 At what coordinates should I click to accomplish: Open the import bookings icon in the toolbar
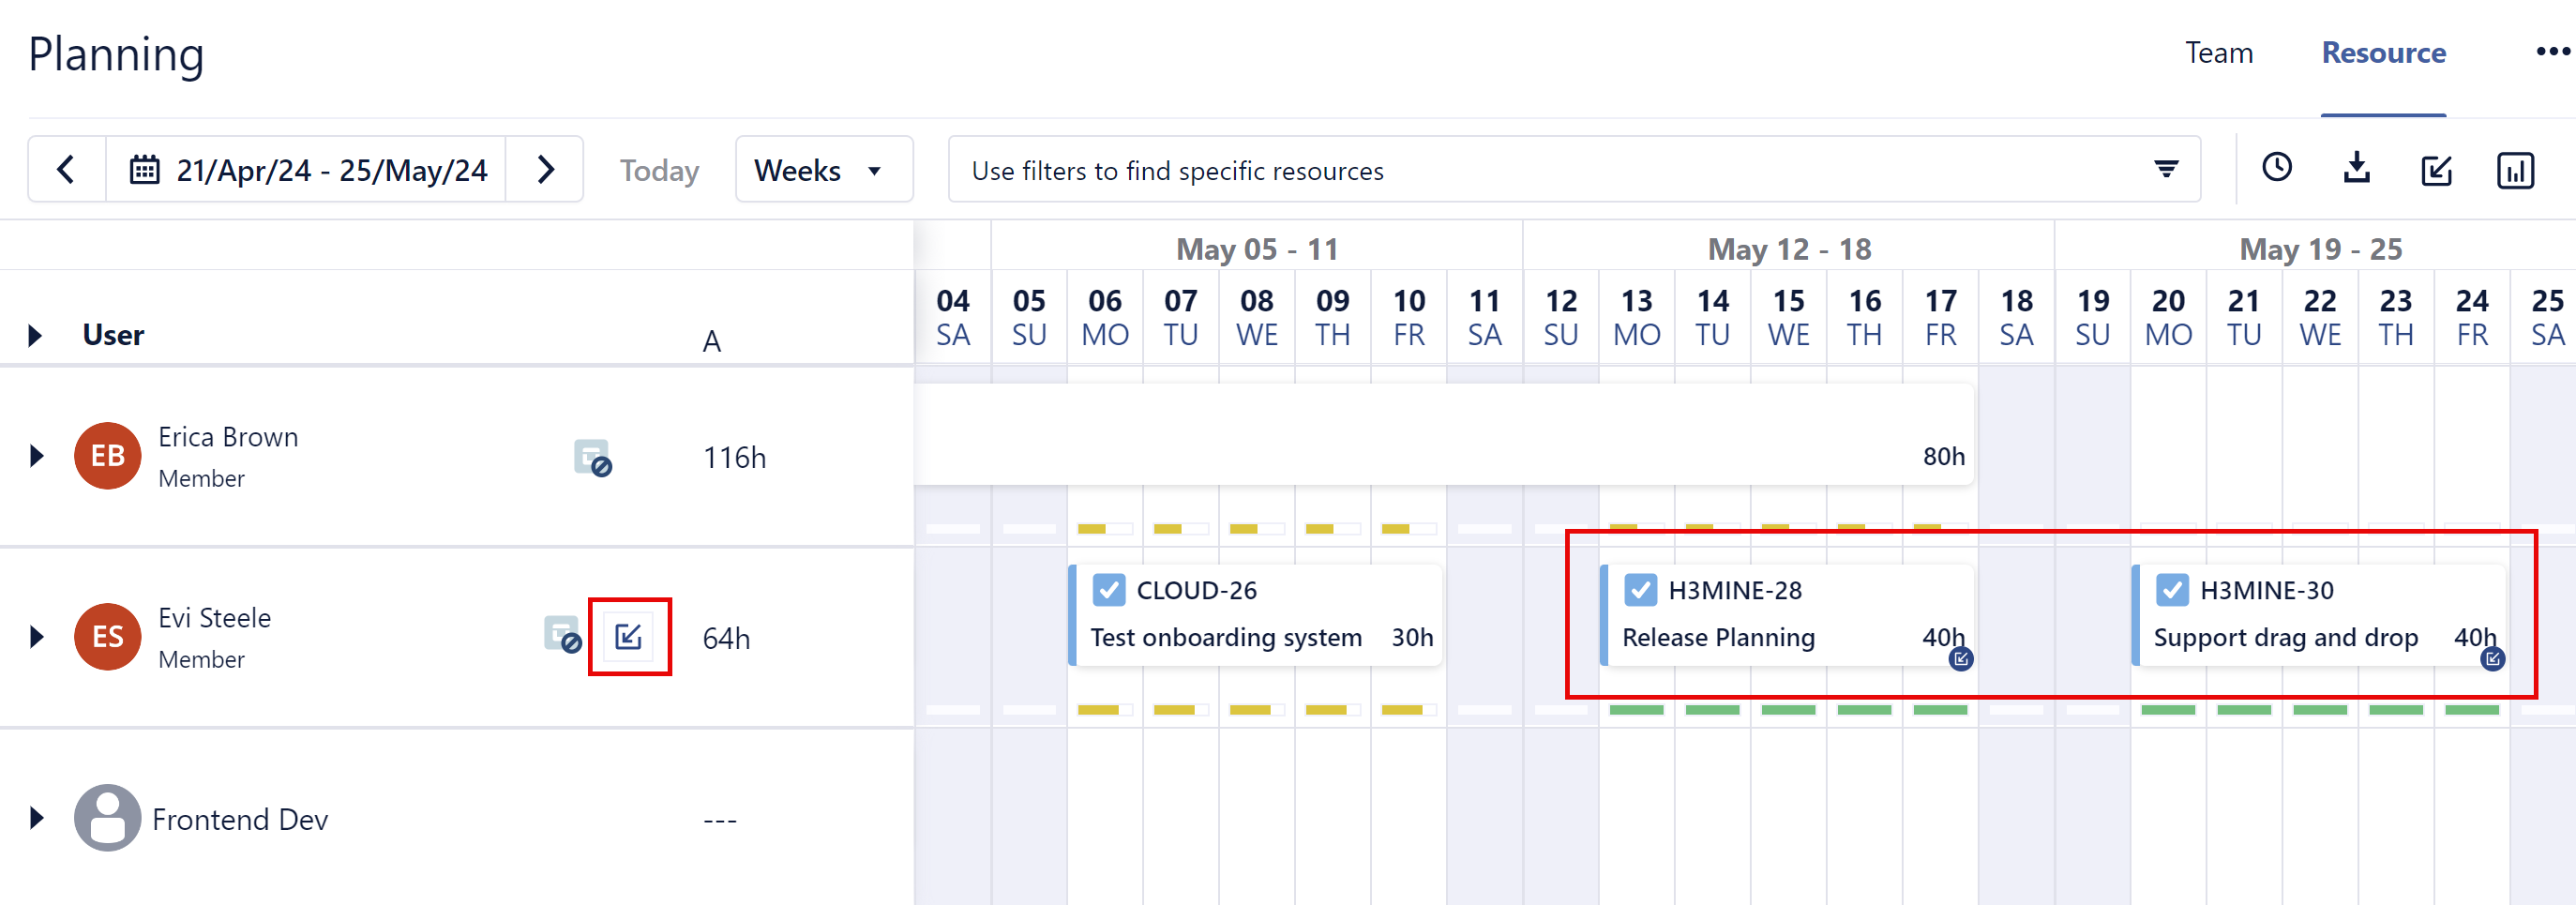(x=2437, y=170)
